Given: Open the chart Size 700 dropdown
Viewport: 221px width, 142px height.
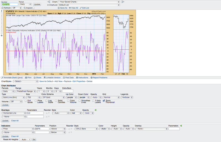Looking at the screenshot, I should pyautogui.click(x=33, y=97).
